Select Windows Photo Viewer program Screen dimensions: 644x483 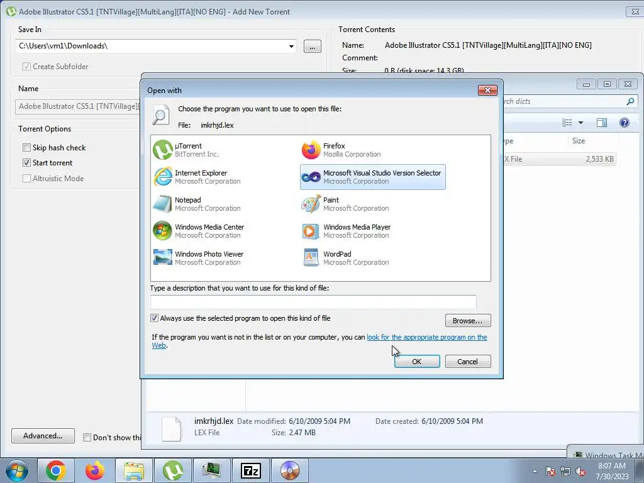[x=199, y=258]
